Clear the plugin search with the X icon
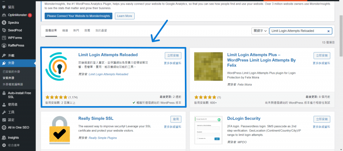 click(x=328, y=31)
